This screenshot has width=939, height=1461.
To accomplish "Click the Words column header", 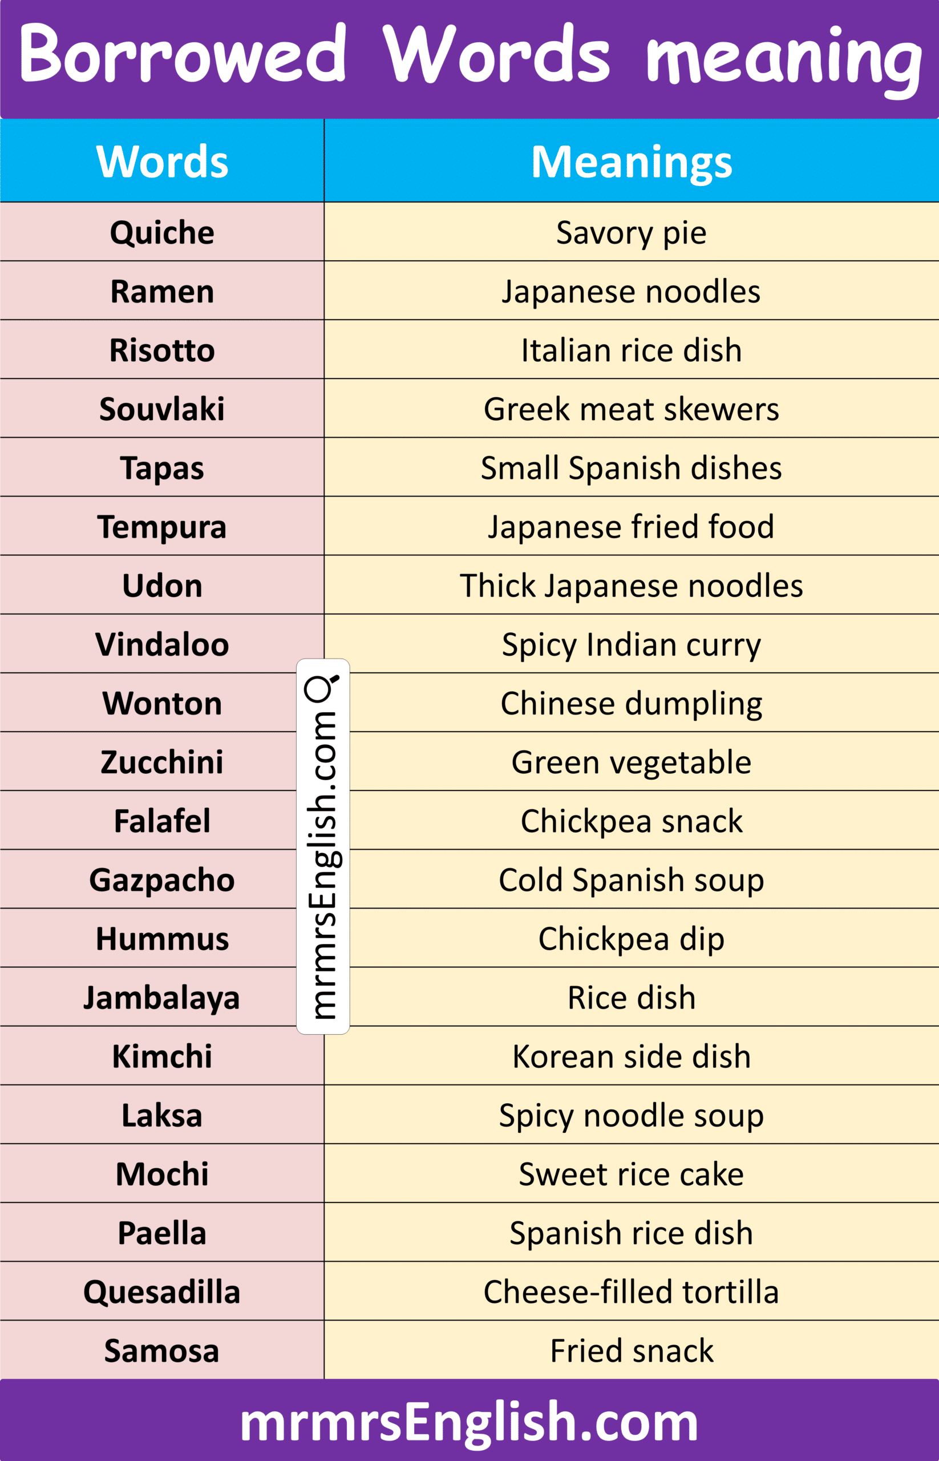I will [162, 161].
